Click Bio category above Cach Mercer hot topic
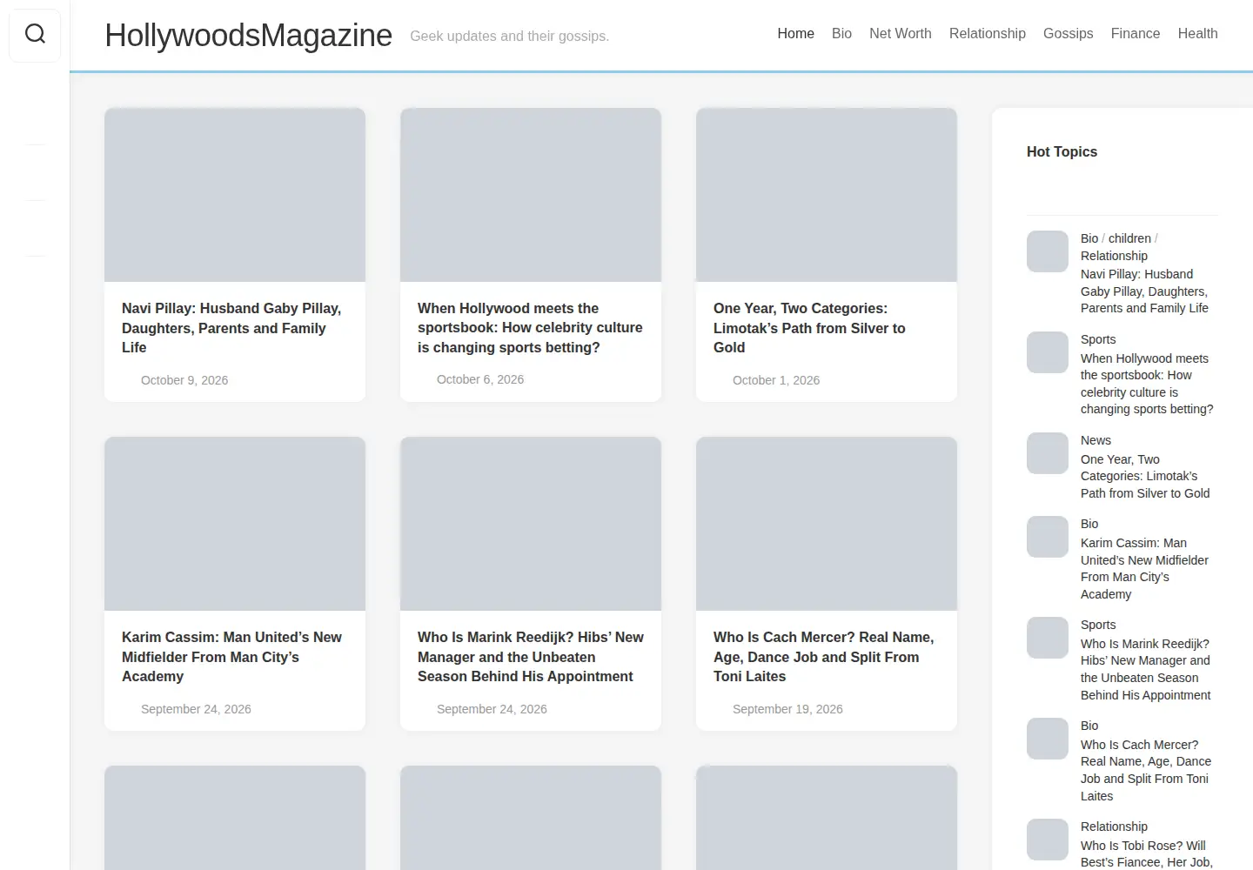1253x870 pixels. [x=1089, y=726]
